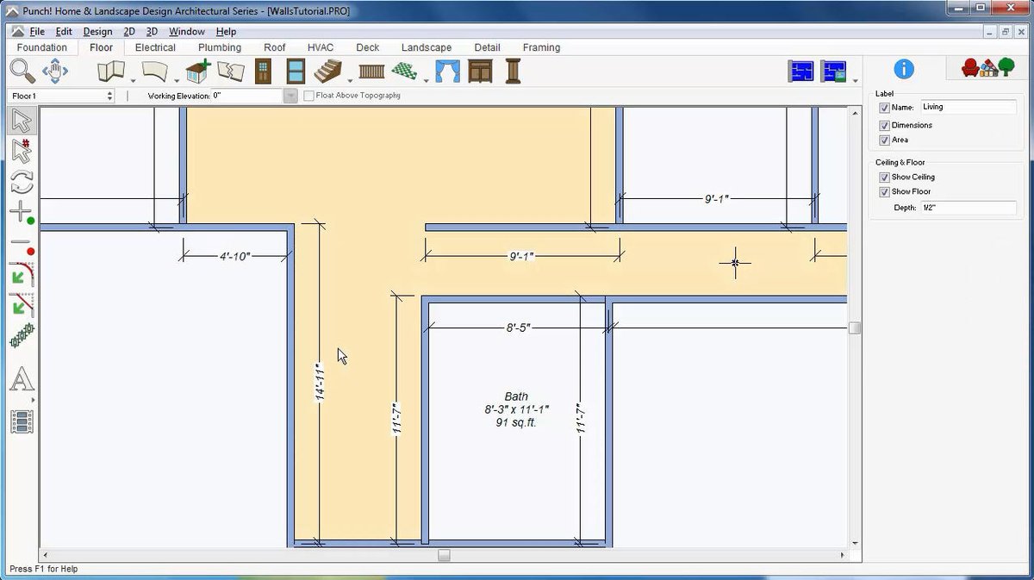Click the Depth input field
The width and height of the screenshot is (1034, 580).
[x=969, y=208]
